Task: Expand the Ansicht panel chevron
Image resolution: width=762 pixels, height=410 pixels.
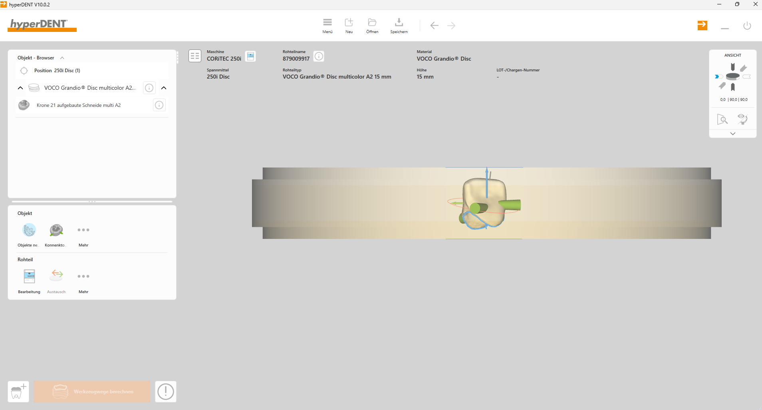Action: point(733,134)
